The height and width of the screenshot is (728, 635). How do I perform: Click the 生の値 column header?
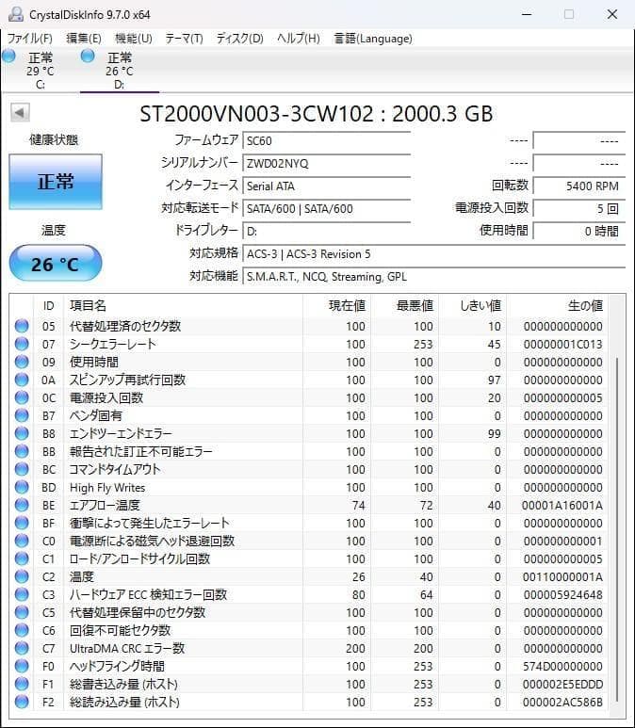click(557, 305)
